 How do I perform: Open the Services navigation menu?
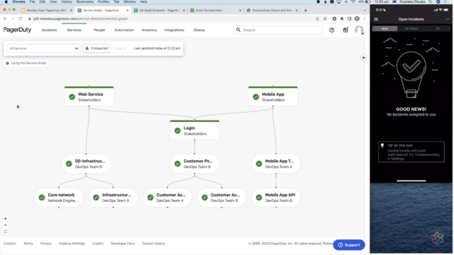click(74, 30)
